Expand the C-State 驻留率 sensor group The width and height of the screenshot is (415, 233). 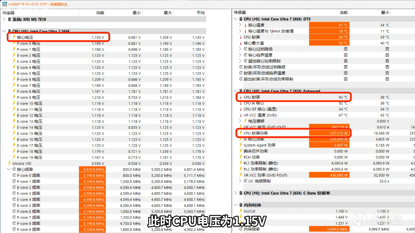(236, 193)
